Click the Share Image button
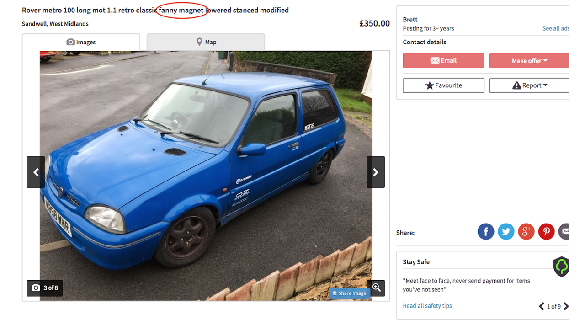Viewport: 569px width, 320px height. (349, 293)
